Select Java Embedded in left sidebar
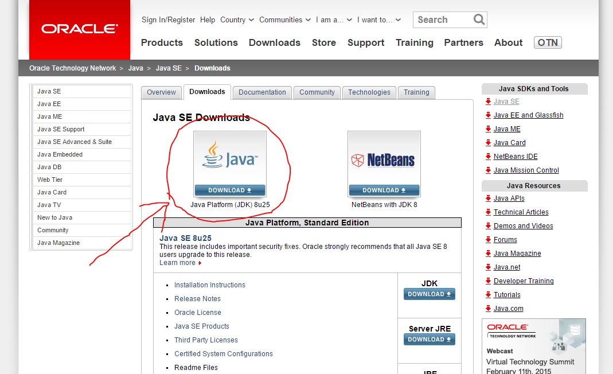The height and width of the screenshot is (374, 613). 81,154
